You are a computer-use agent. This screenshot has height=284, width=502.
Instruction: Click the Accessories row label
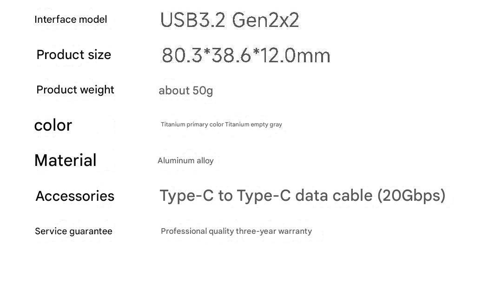(75, 196)
